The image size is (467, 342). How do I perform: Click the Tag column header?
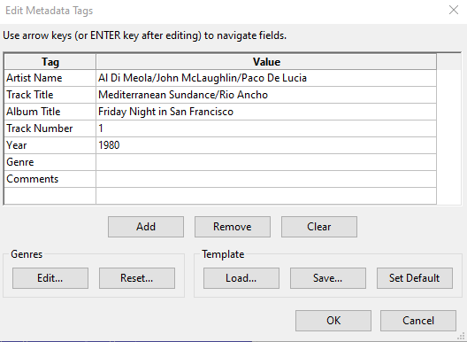coord(50,62)
